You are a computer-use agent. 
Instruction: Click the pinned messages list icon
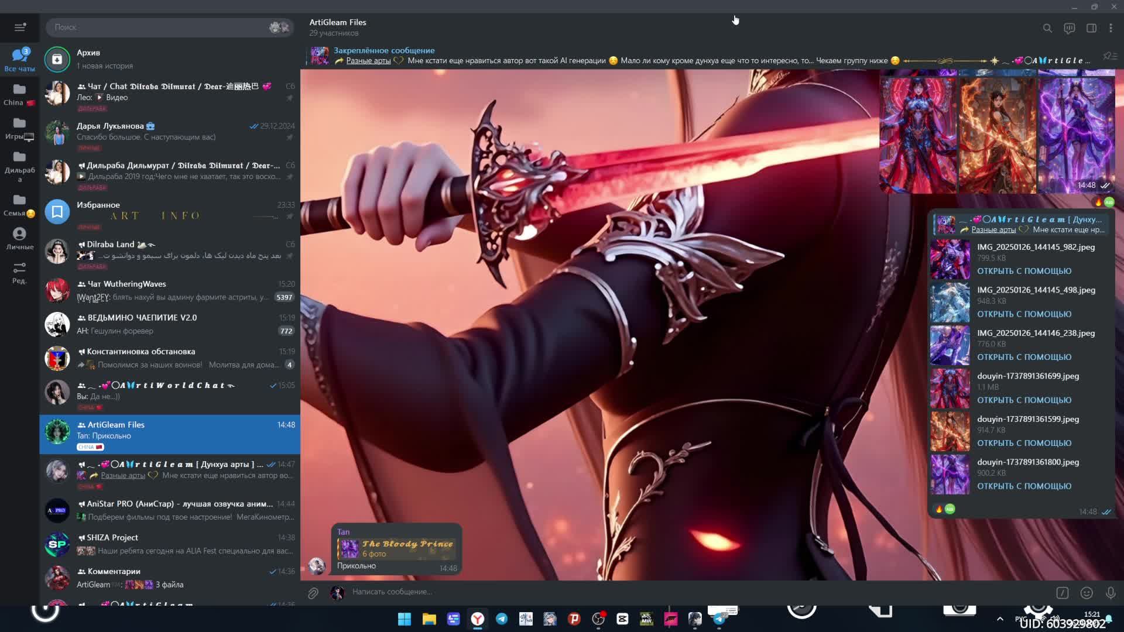click(x=1109, y=56)
